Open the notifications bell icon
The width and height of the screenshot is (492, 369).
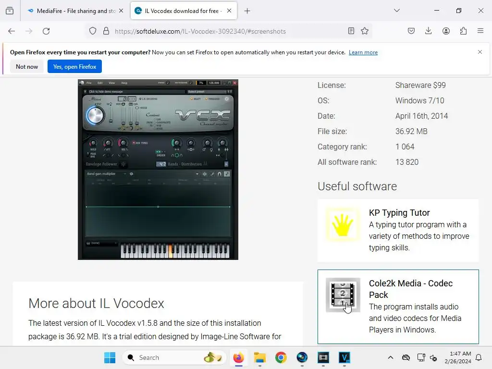479,357
